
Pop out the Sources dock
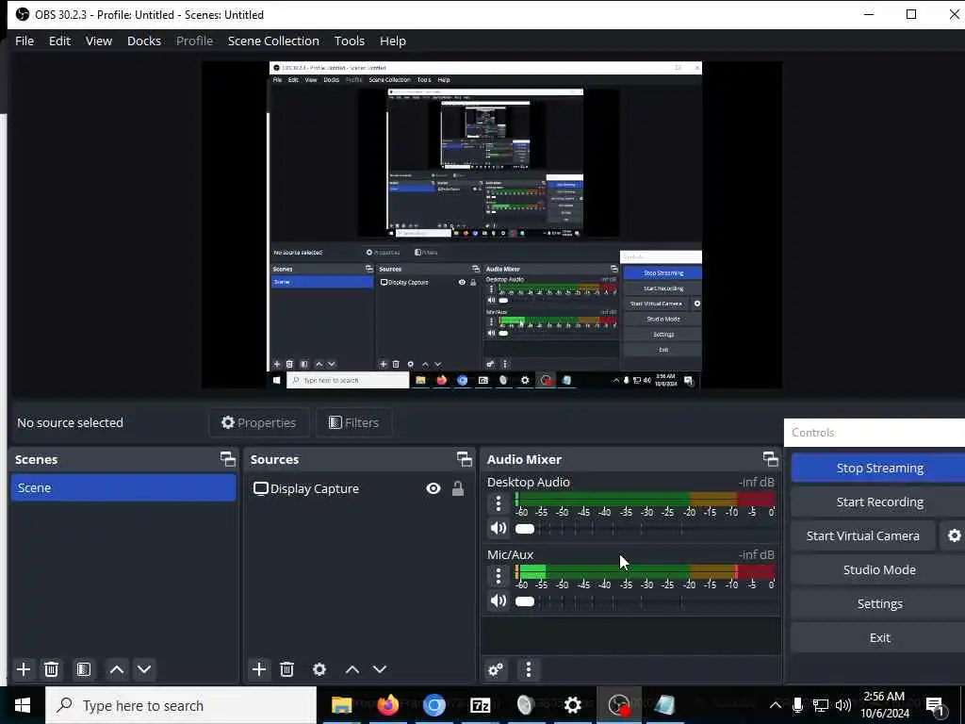click(464, 459)
